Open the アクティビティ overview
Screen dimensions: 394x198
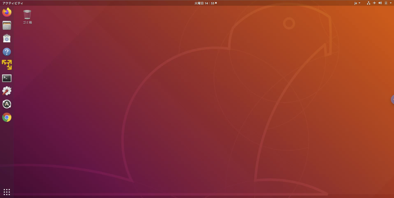(x=13, y=3)
